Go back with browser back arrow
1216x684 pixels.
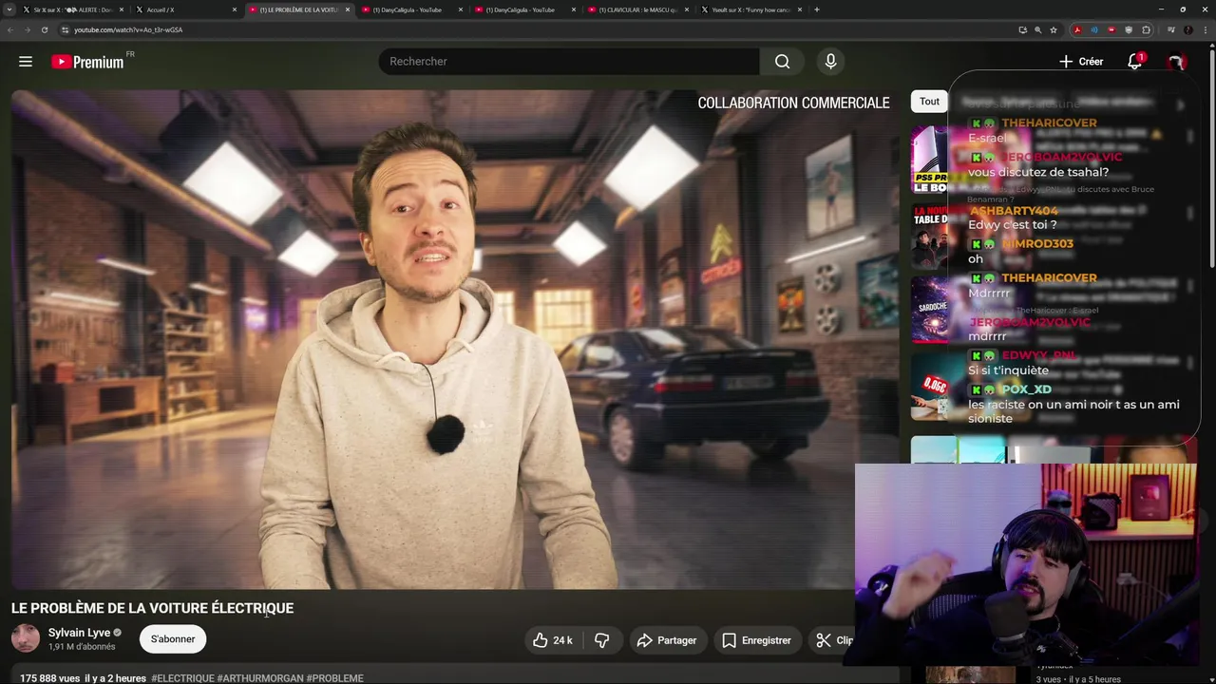(10, 29)
